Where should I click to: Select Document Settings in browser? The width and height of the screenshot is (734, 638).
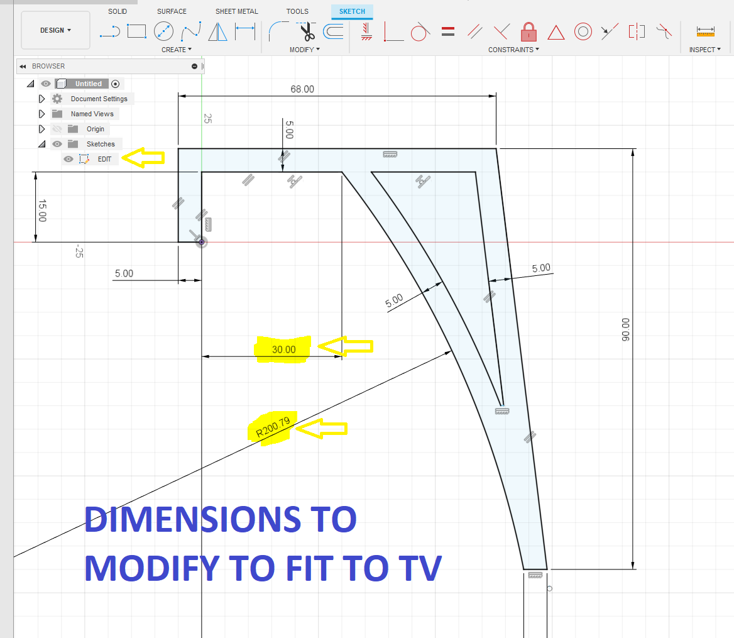pos(99,99)
